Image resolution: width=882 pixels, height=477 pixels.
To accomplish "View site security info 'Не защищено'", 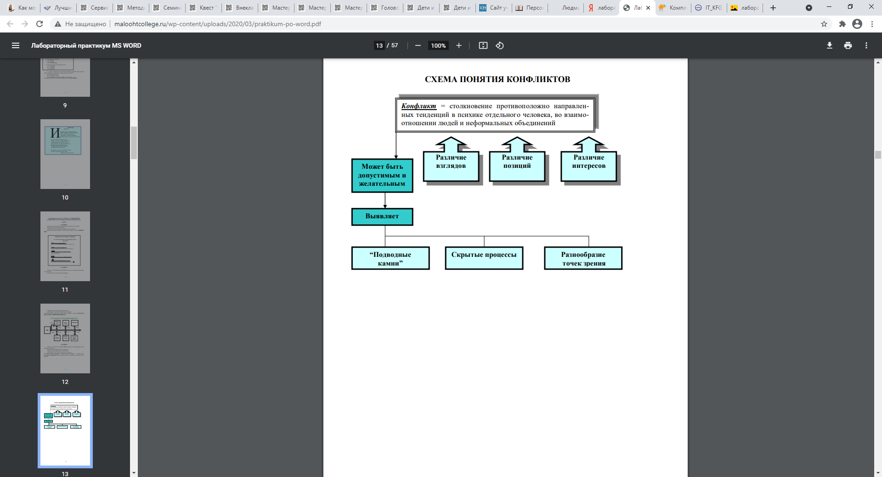I will tap(80, 24).
